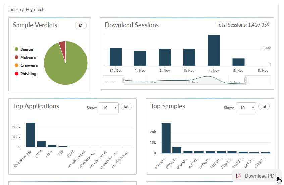This screenshot has width=284, height=185.
Task: Toggle the Phishing legend item
Action: pos(28,74)
